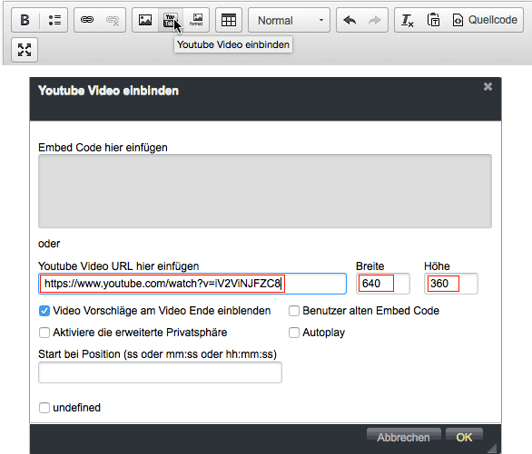This screenshot has width=532, height=454.
Task: Click the Youtube Video URL field
Action: [192, 284]
